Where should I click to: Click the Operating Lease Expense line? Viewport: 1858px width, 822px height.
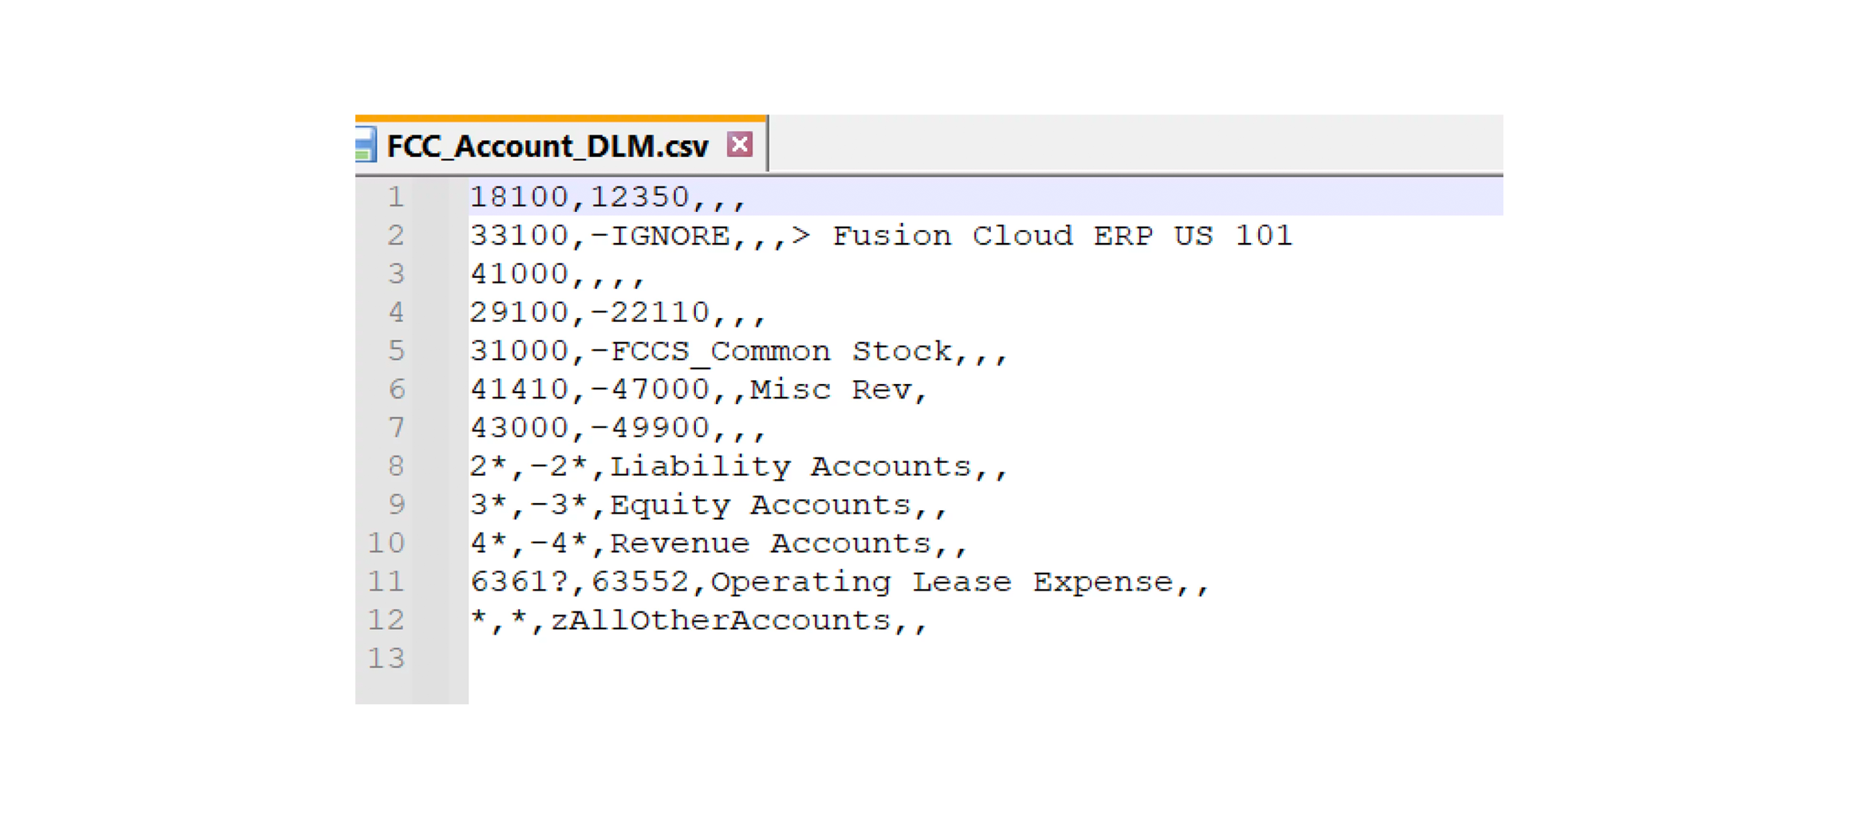(839, 582)
